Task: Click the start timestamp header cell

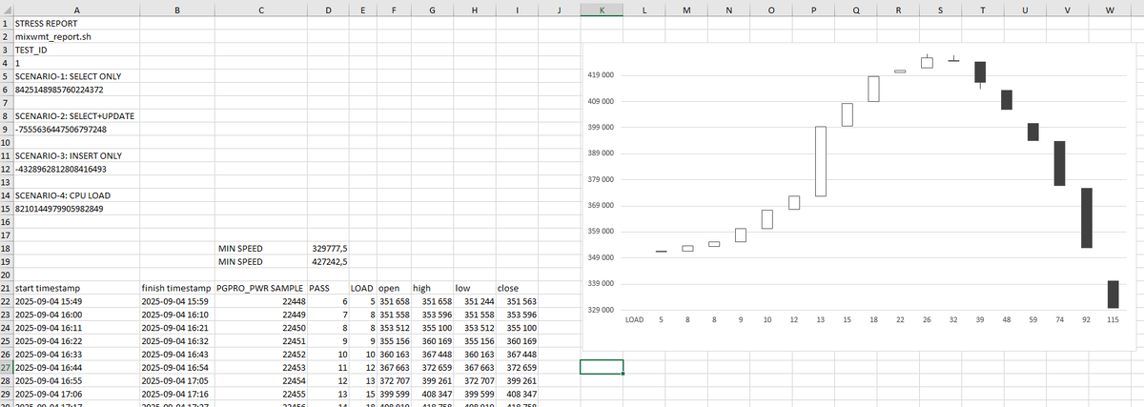Action: [76, 288]
